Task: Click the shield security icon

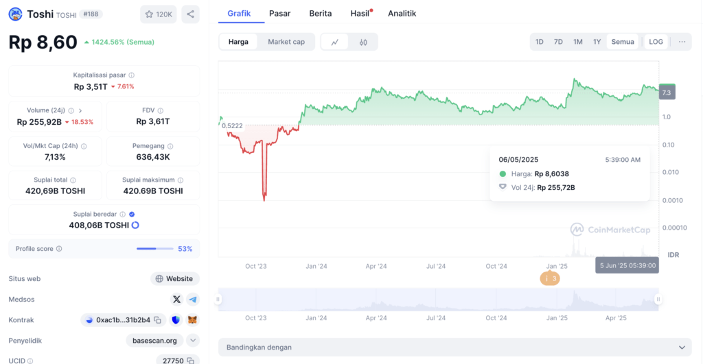Action: 176,320
